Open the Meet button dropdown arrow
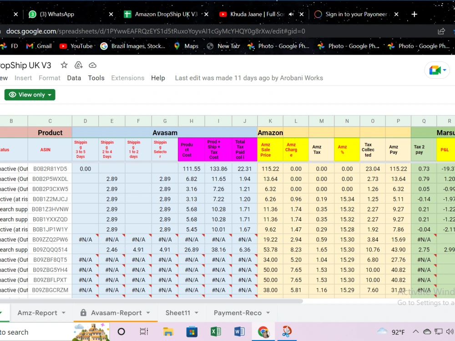Viewport: 455px width, 341px height. pyautogui.click(x=445, y=70)
